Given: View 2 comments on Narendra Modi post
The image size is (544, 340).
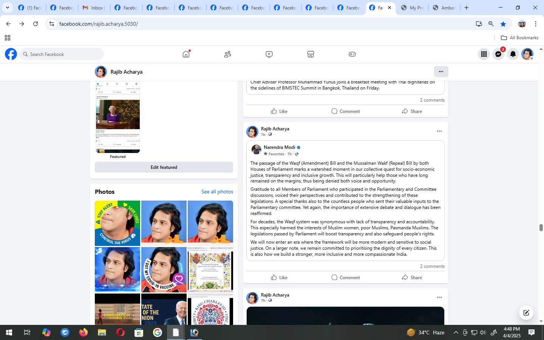Looking at the screenshot, I should (x=432, y=266).
